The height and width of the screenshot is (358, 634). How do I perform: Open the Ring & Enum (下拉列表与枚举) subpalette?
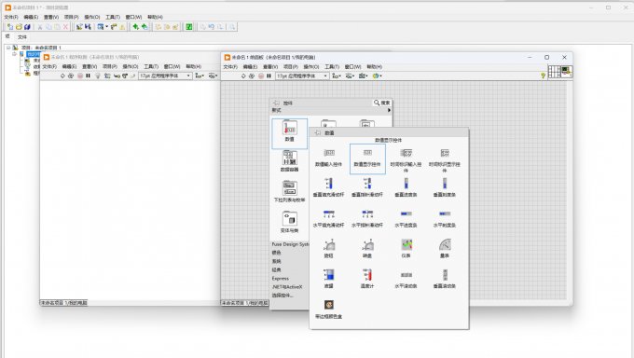pos(290,188)
